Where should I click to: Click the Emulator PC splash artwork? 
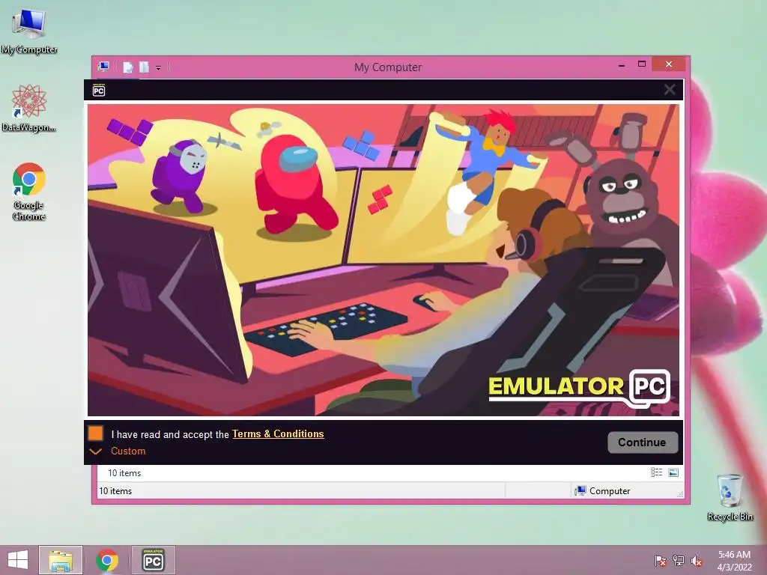click(383, 260)
